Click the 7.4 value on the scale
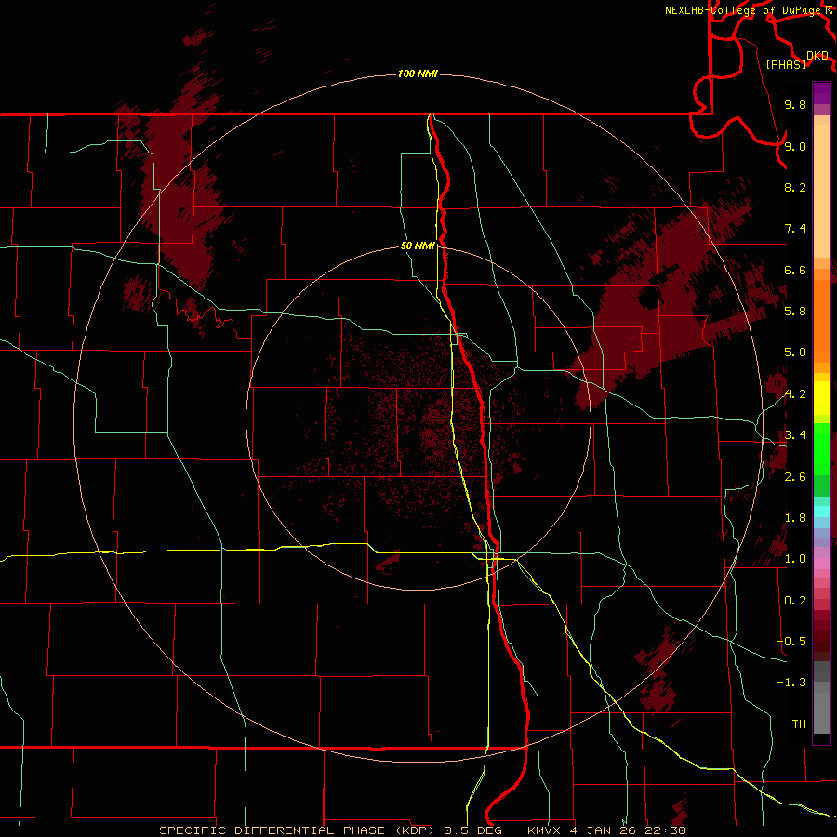837x837 pixels. coord(795,229)
